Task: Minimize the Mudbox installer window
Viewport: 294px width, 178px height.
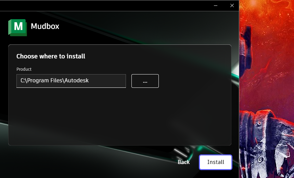Action: click(216, 5)
